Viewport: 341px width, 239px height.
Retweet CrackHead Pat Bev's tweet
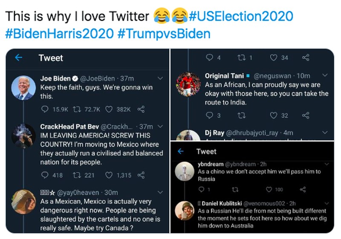[x=78, y=175]
